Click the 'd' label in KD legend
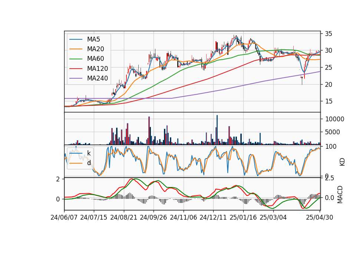The width and height of the screenshot is (356, 256). 89,163
